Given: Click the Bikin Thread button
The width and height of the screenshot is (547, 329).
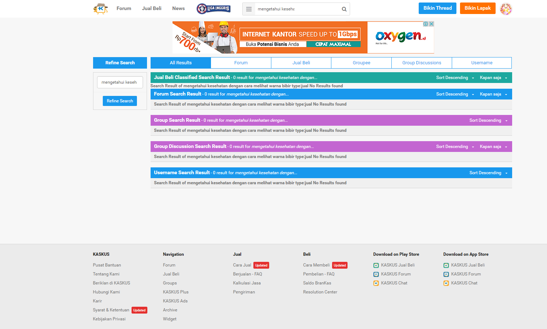Looking at the screenshot, I should (437, 8).
